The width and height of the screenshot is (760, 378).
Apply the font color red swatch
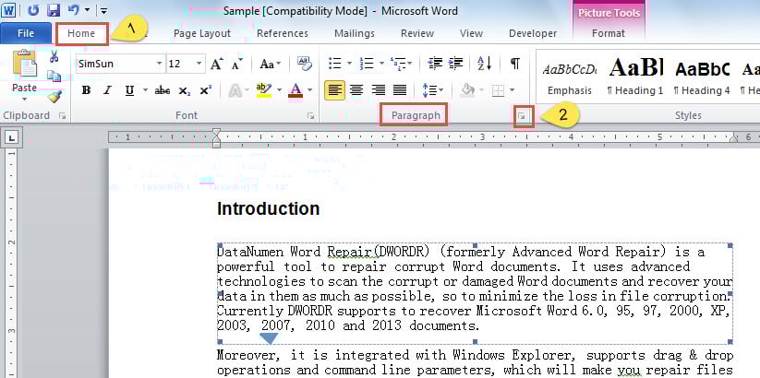295,90
